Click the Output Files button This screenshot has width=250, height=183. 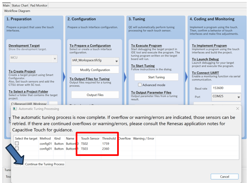(95, 95)
